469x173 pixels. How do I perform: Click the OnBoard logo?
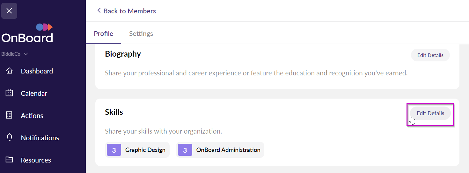(x=27, y=33)
